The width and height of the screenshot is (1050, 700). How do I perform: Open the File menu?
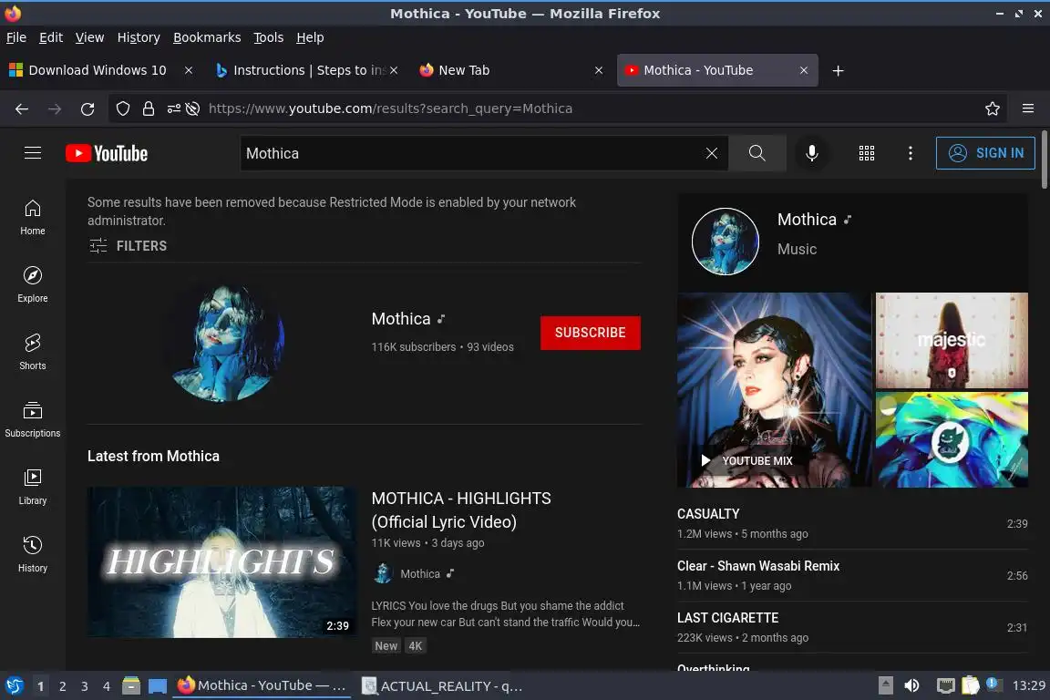16,37
